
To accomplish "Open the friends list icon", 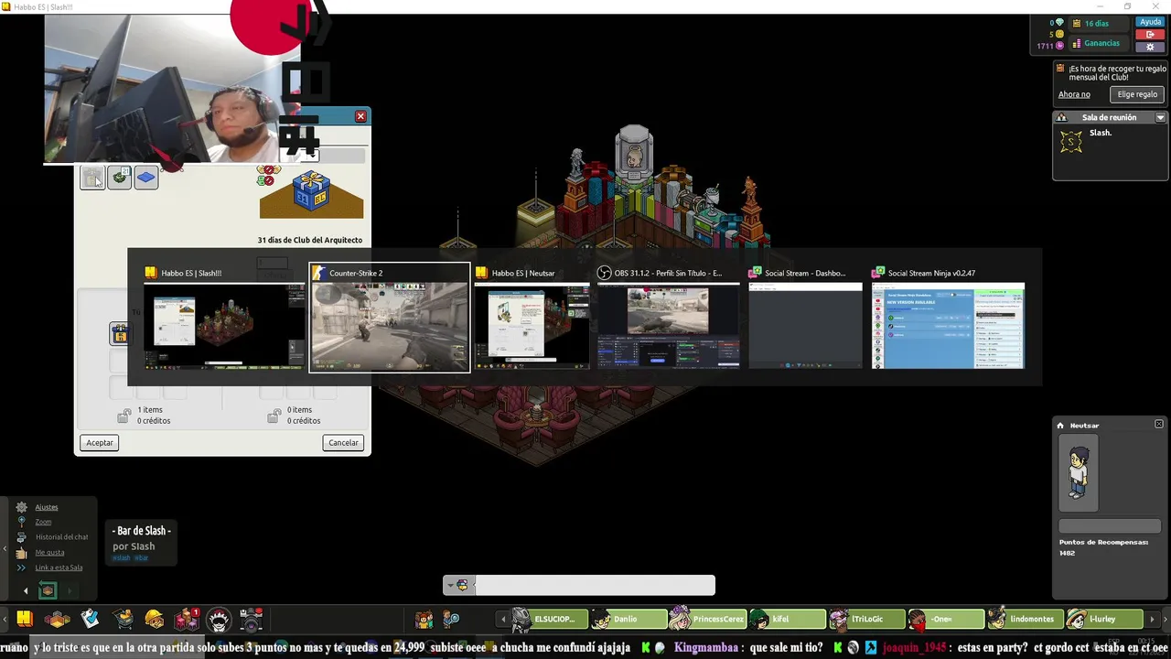I will (x=423, y=620).
